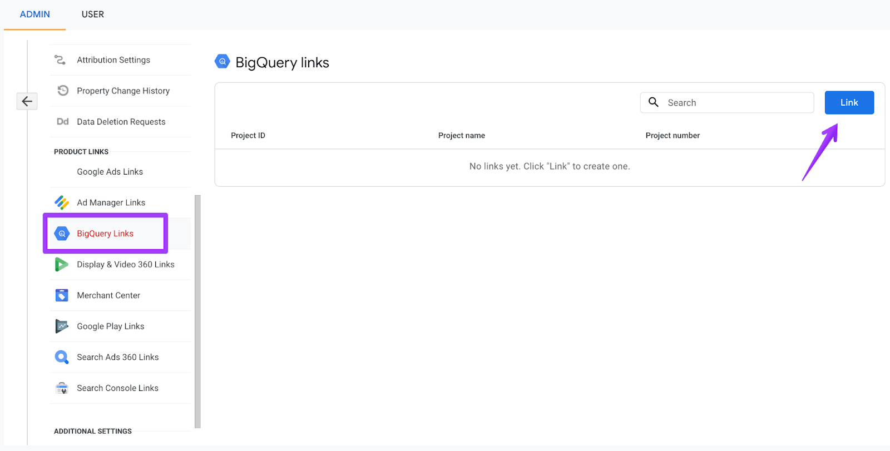Click the Project number column header
The image size is (890, 451).
point(673,135)
